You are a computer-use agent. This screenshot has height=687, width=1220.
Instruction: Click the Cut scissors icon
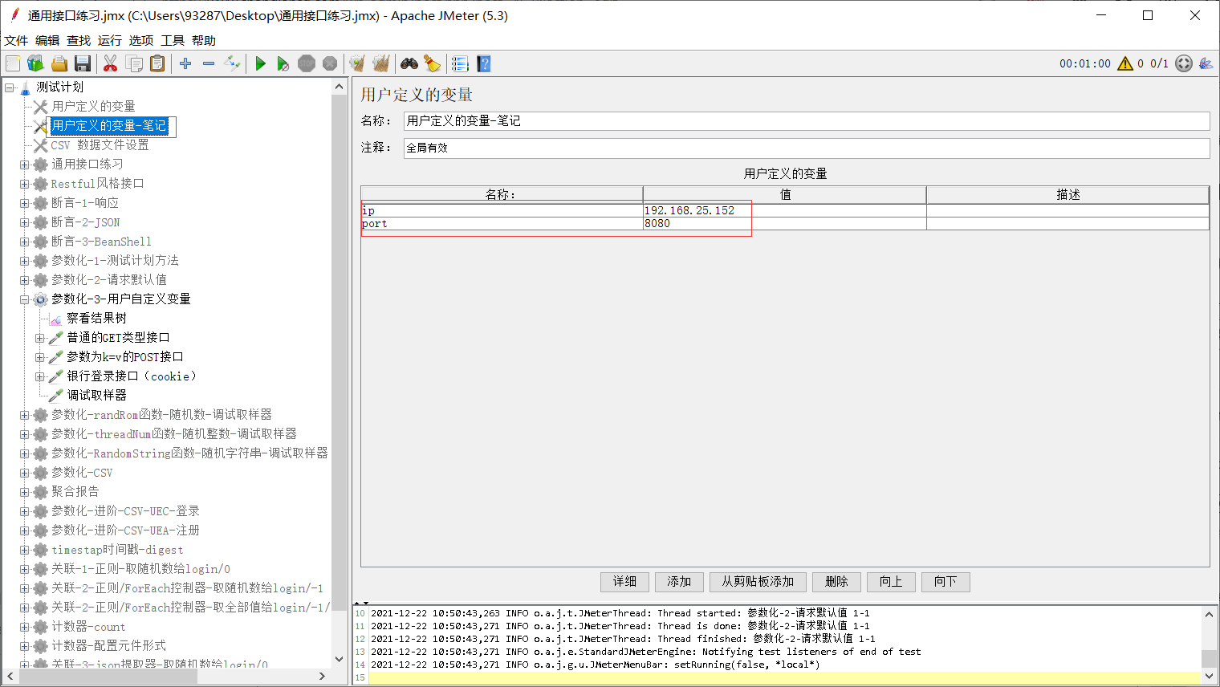tap(111, 63)
